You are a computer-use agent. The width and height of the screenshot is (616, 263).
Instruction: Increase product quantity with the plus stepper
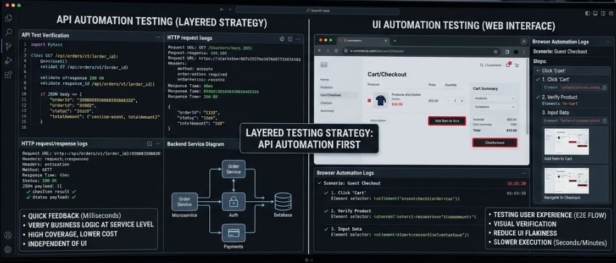[x=462, y=100]
